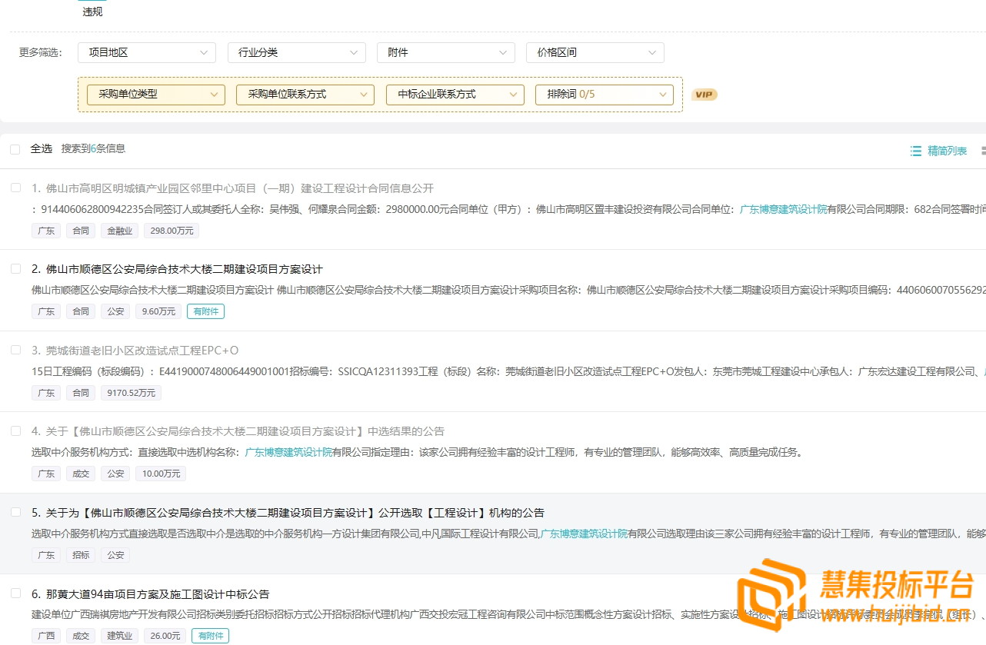Open the 价格区间 dropdown

point(595,52)
